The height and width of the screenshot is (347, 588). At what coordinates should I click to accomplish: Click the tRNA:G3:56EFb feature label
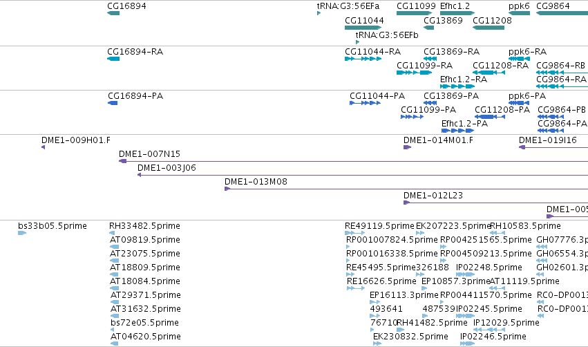(x=387, y=35)
